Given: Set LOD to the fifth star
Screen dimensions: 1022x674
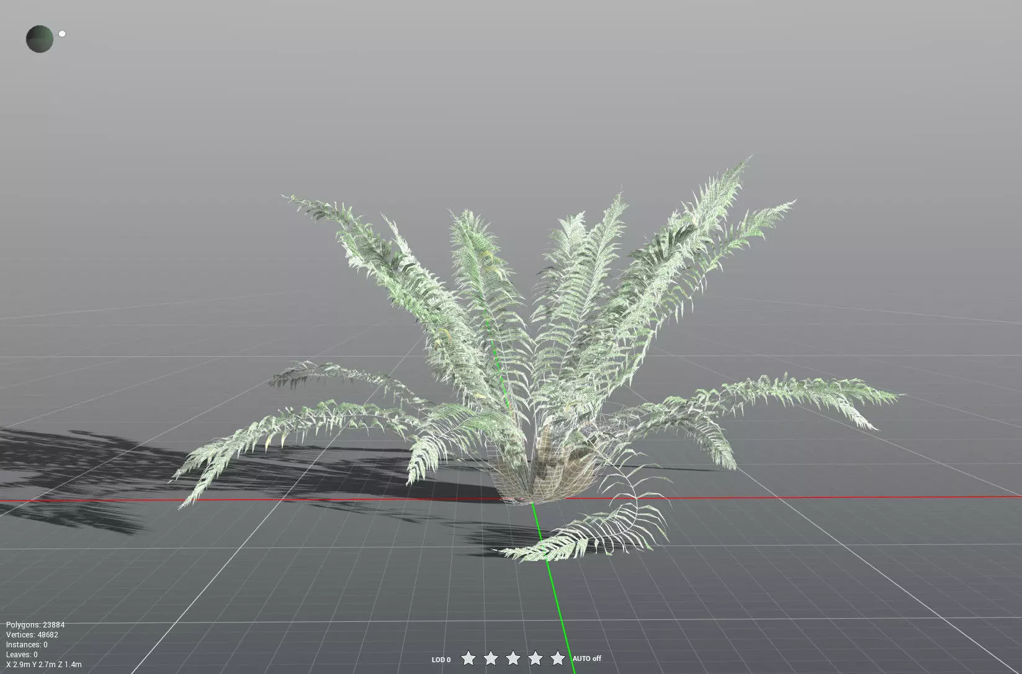Looking at the screenshot, I should pos(558,658).
